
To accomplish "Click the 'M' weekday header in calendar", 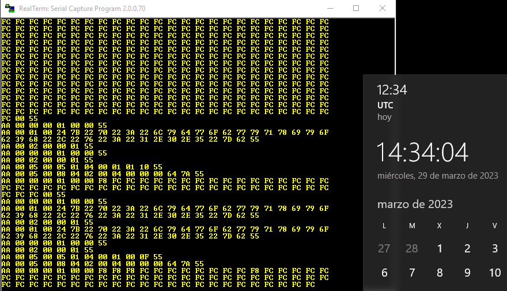I will (x=412, y=226).
